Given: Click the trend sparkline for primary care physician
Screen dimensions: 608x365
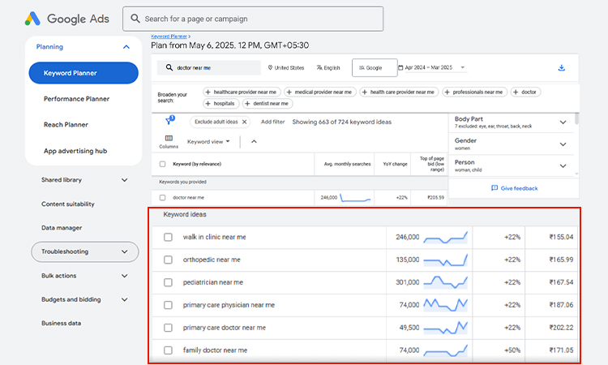Looking at the screenshot, I should (445, 305).
